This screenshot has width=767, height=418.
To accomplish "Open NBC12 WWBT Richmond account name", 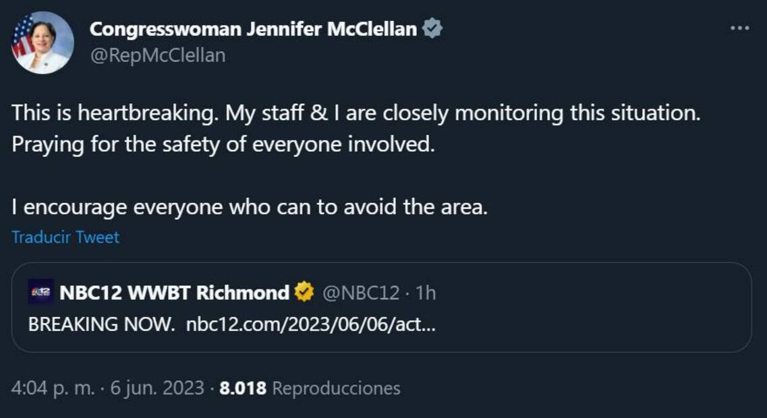I will (x=175, y=293).
